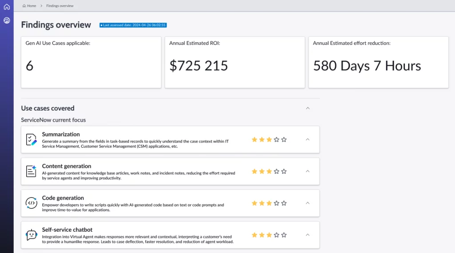Click the Code generation star rating

pyautogui.click(x=269, y=203)
